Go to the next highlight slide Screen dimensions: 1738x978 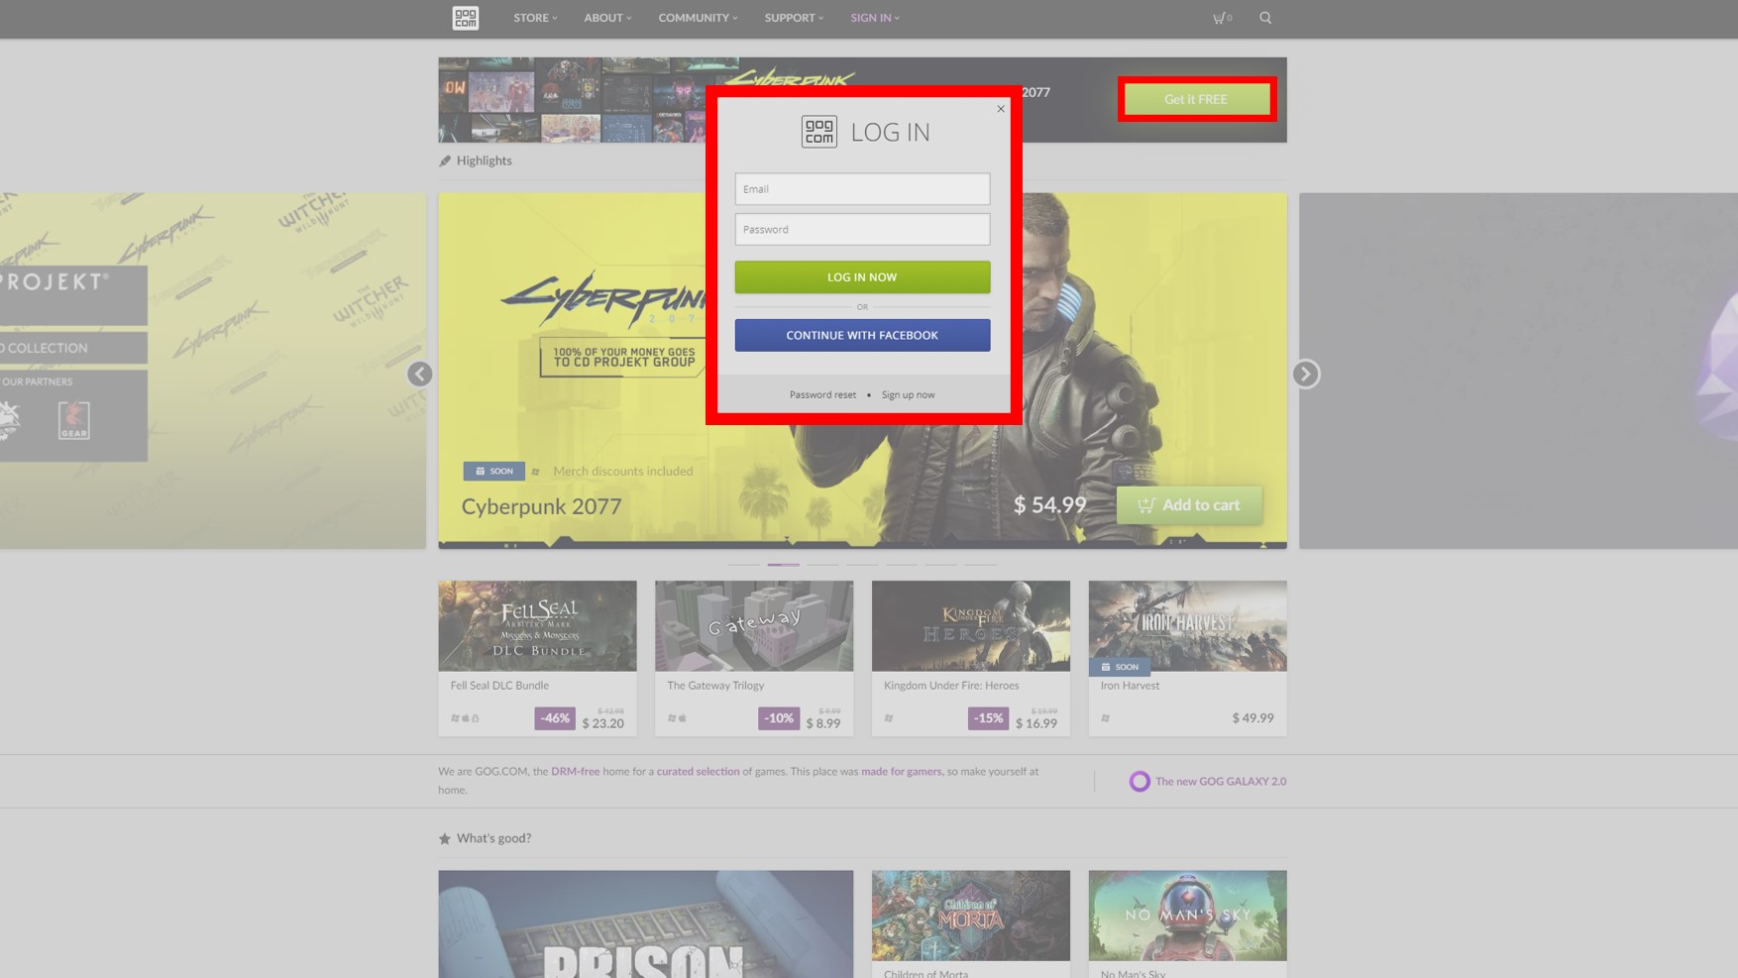[1306, 374]
